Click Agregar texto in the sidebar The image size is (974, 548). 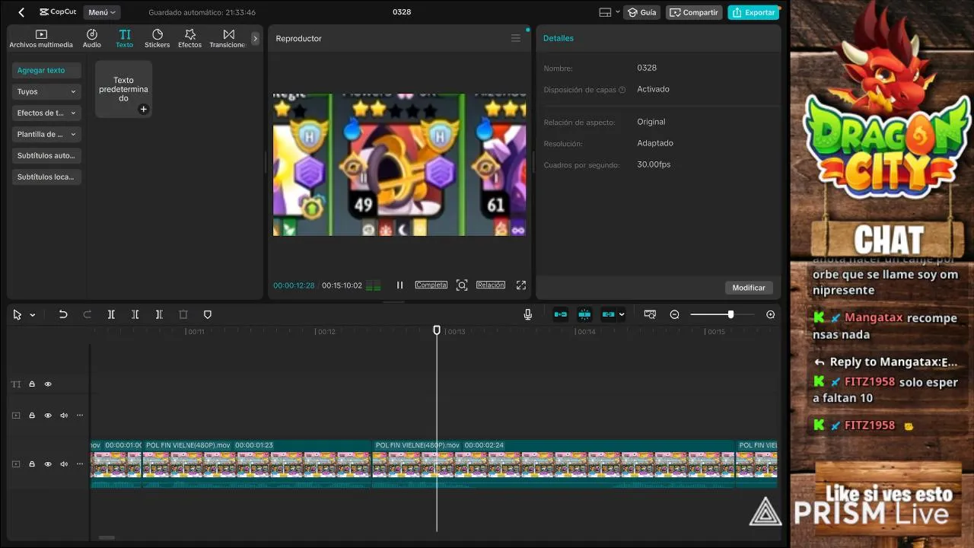pyautogui.click(x=46, y=70)
